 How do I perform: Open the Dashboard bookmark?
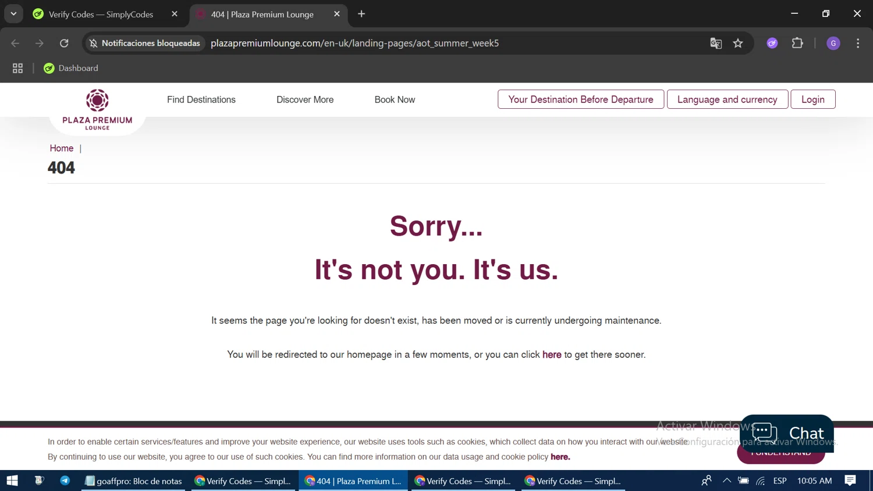71,68
